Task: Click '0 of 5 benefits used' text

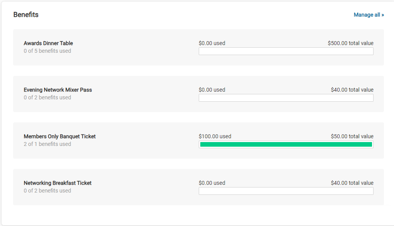Action: coord(47,51)
